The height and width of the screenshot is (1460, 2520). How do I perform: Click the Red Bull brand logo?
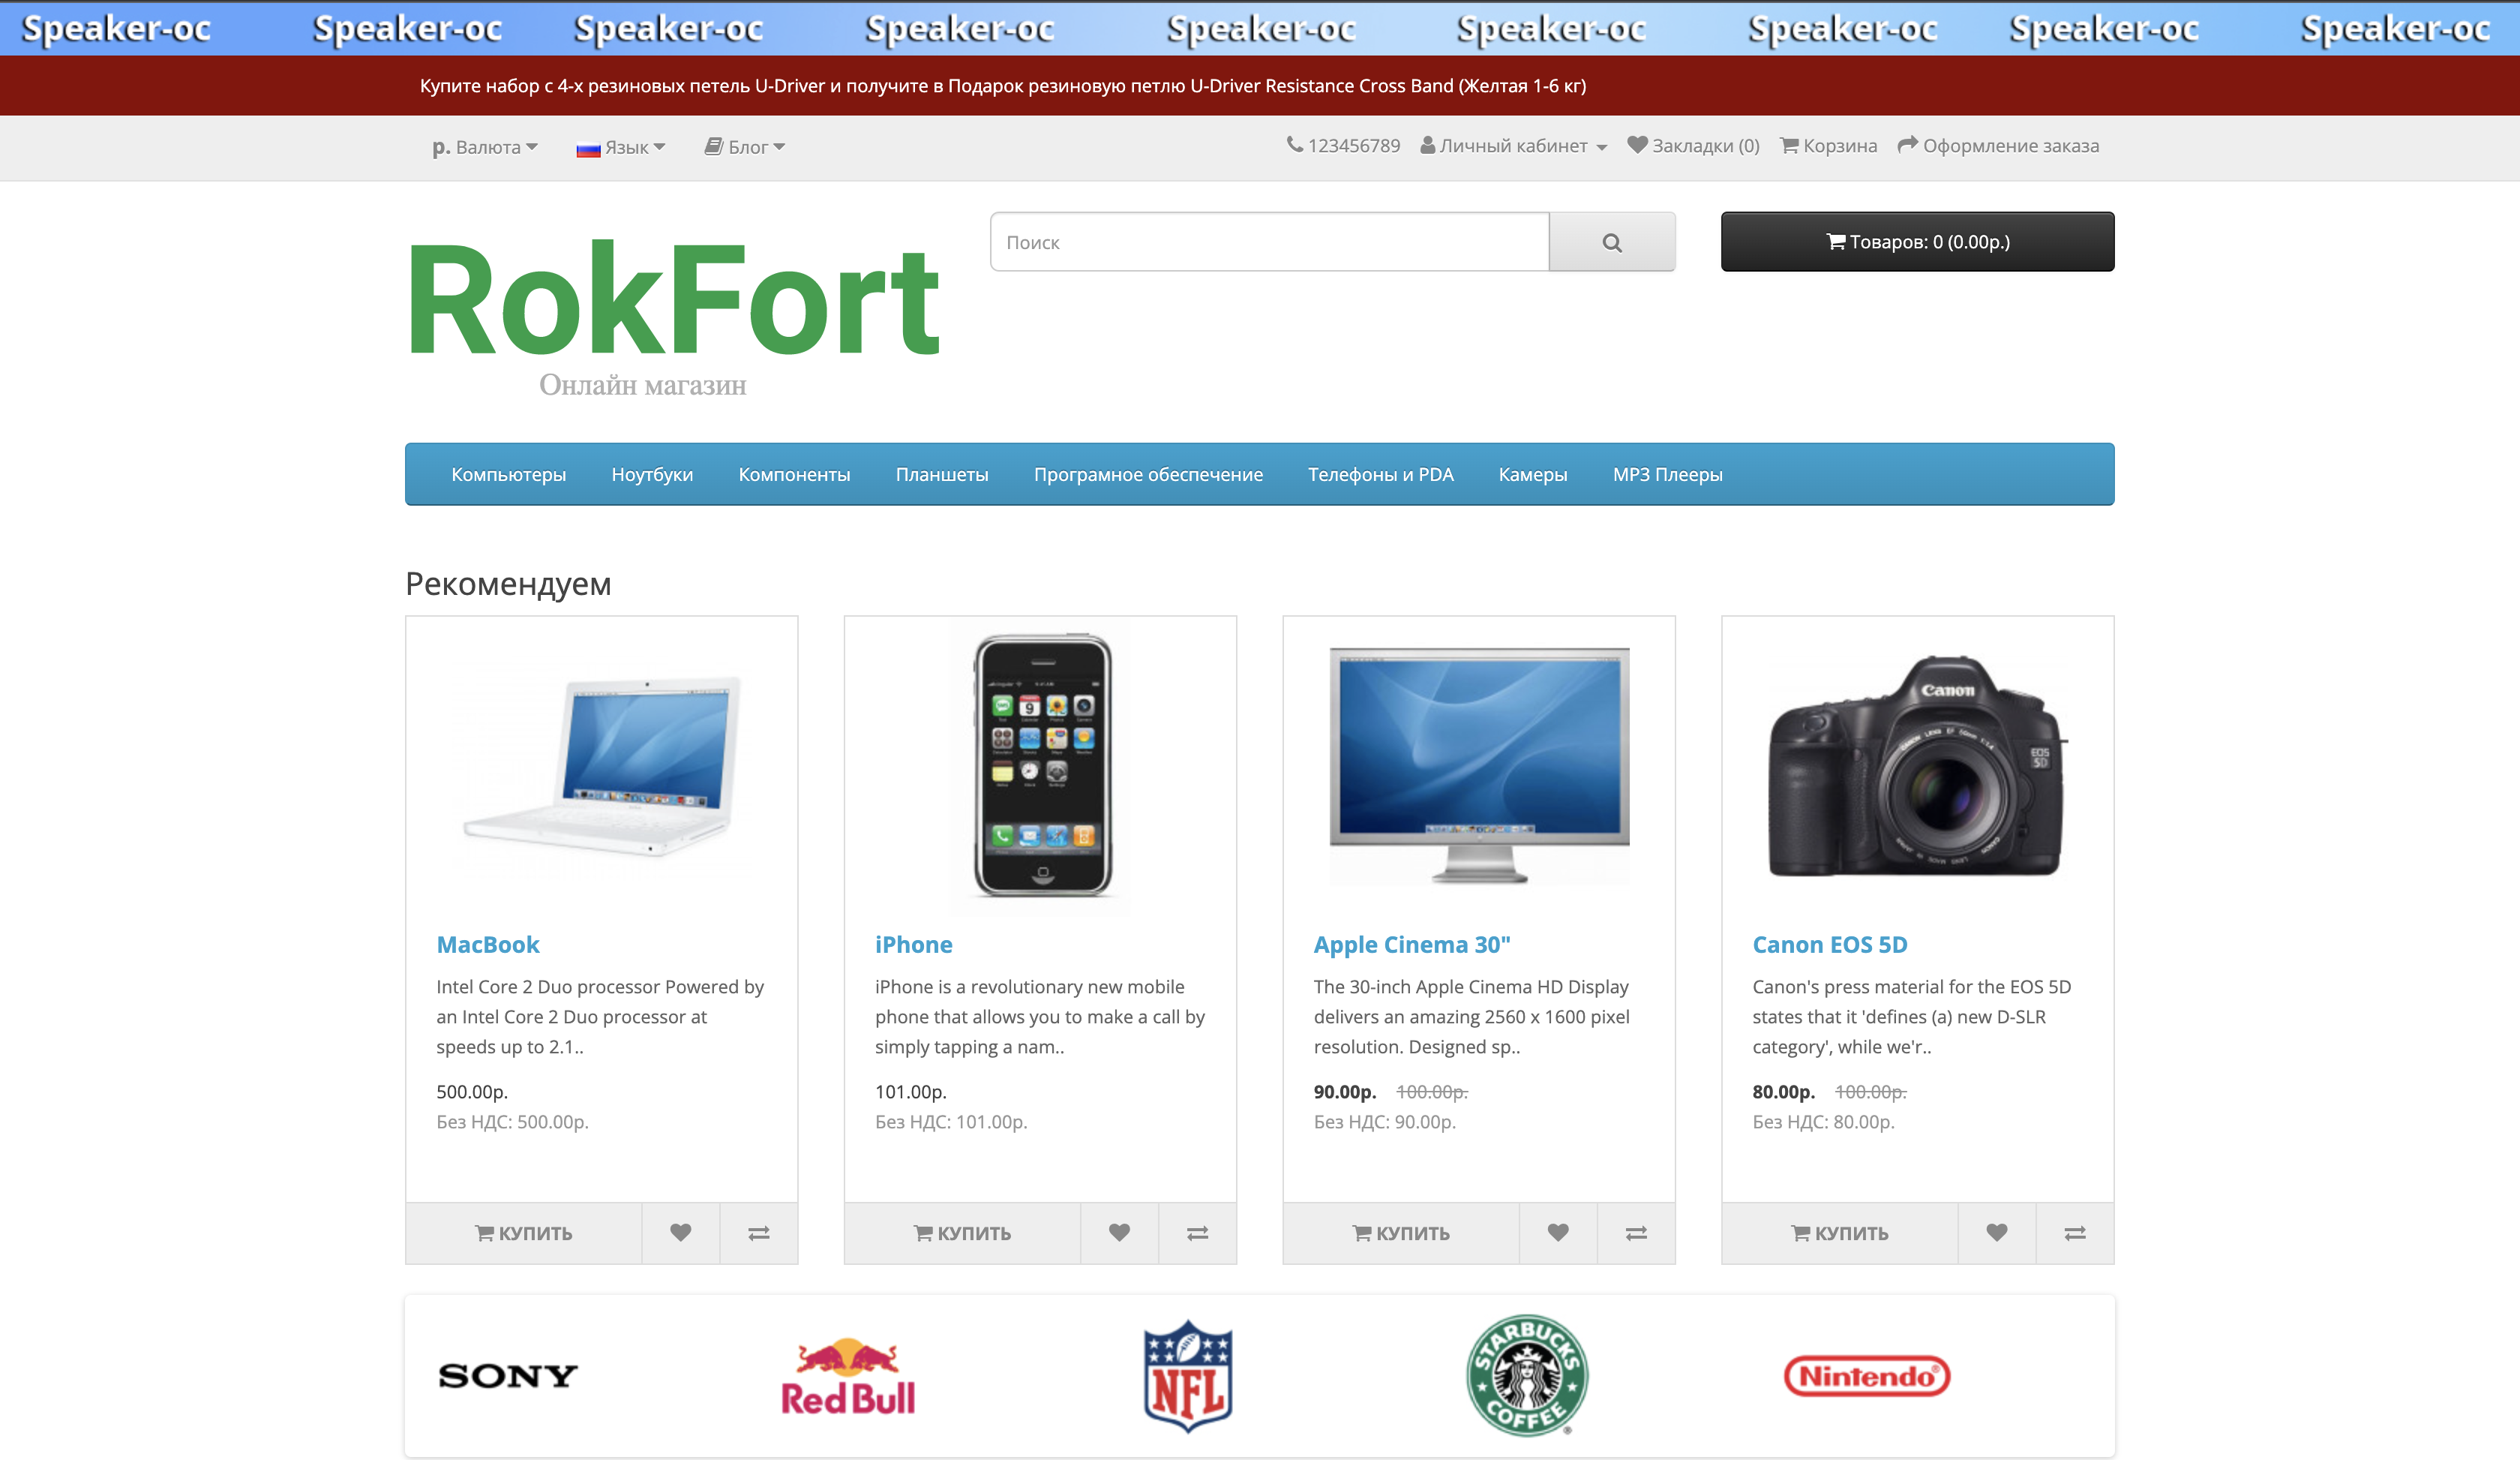coord(848,1377)
